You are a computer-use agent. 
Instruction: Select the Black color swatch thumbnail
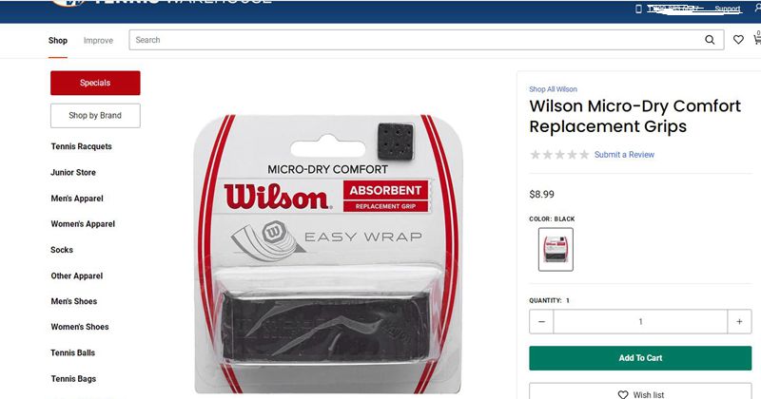click(556, 249)
